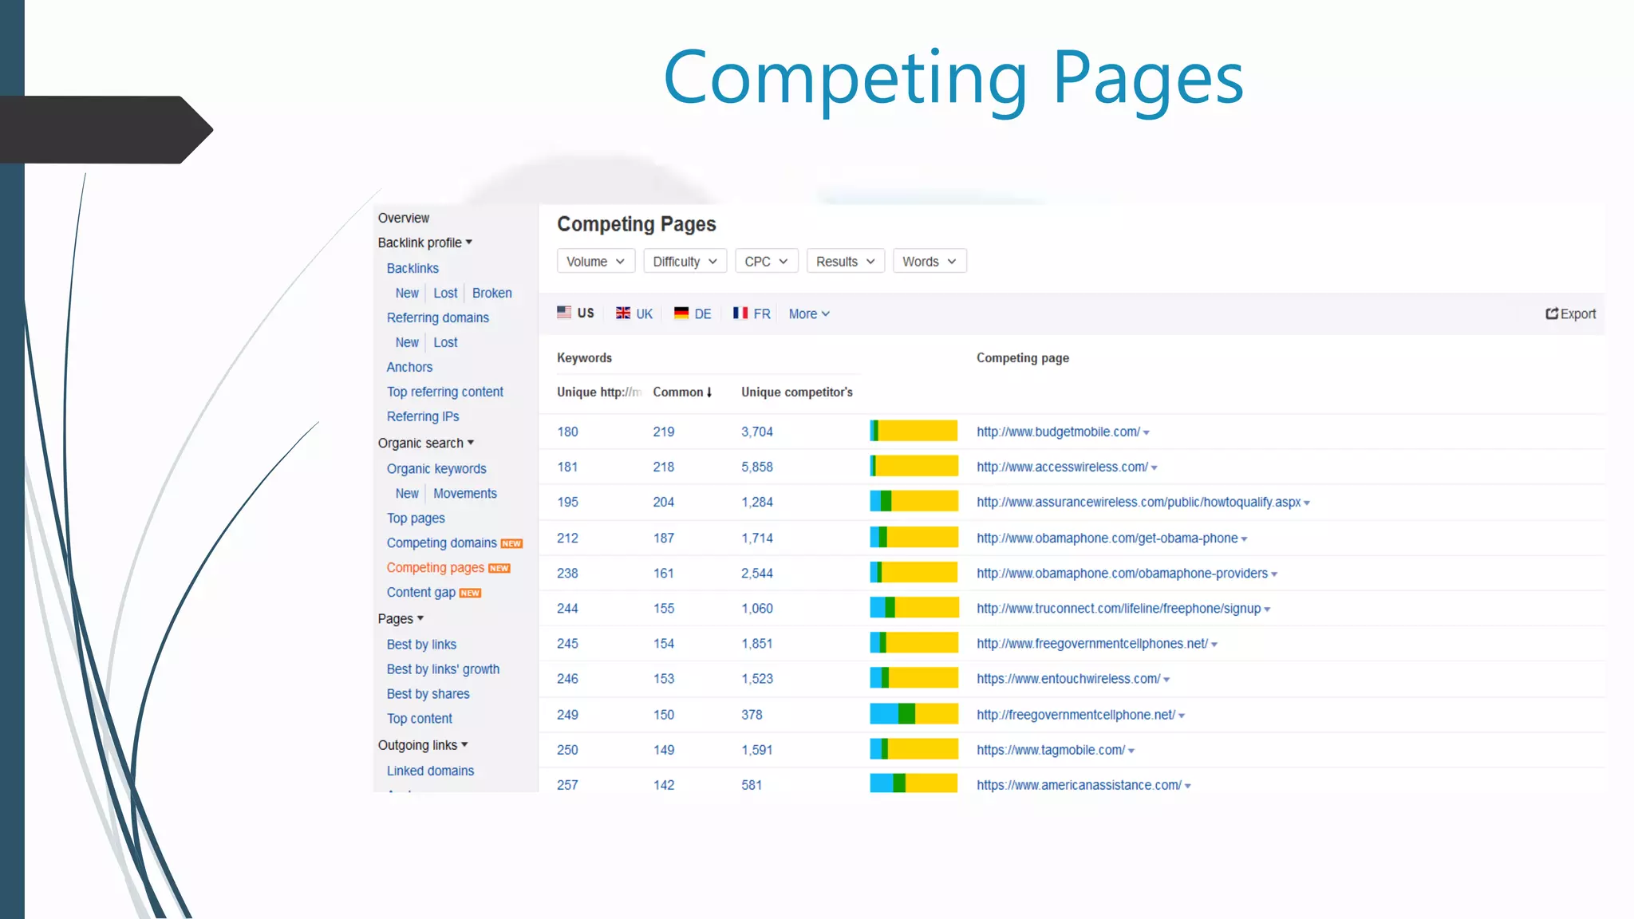Sort by Unique competitor's column
This screenshot has width=1634, height=919.
[796, 392]
